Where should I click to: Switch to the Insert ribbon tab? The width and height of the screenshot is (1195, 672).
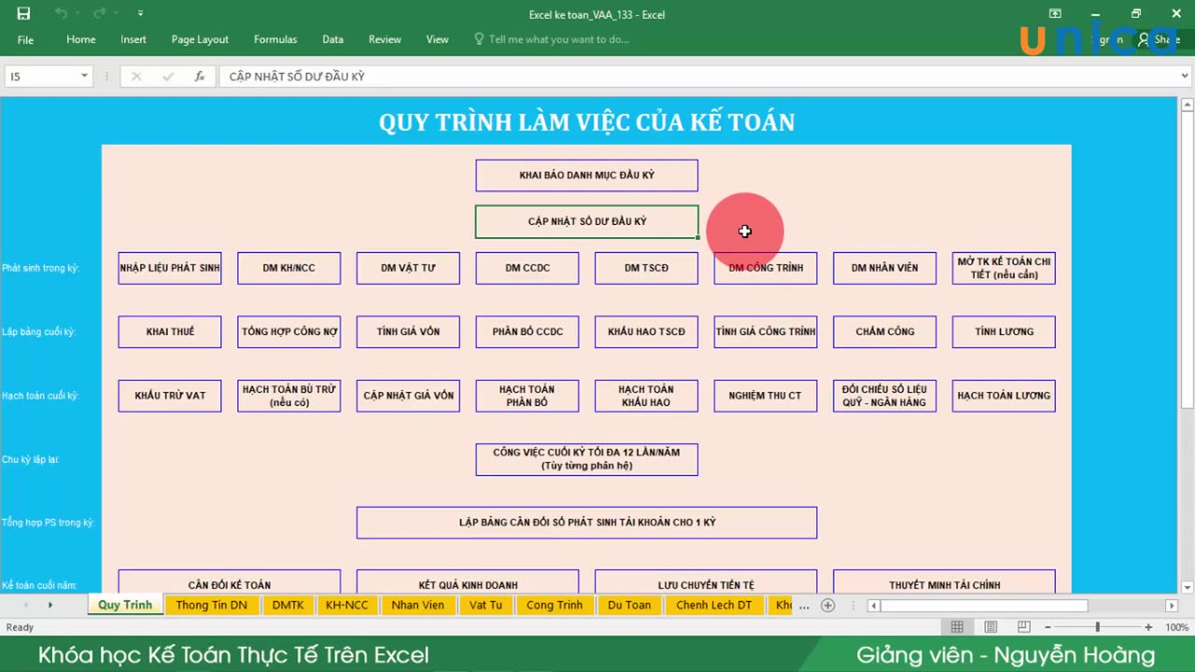133,39
